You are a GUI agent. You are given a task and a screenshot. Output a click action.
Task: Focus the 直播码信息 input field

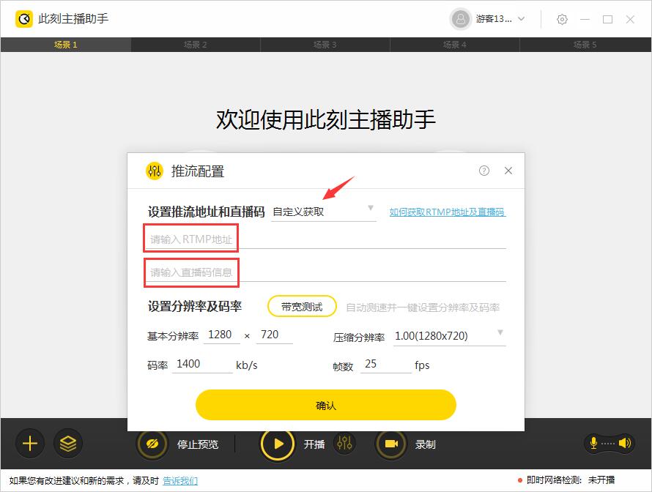pyautogui.click(x=325, y=272)
